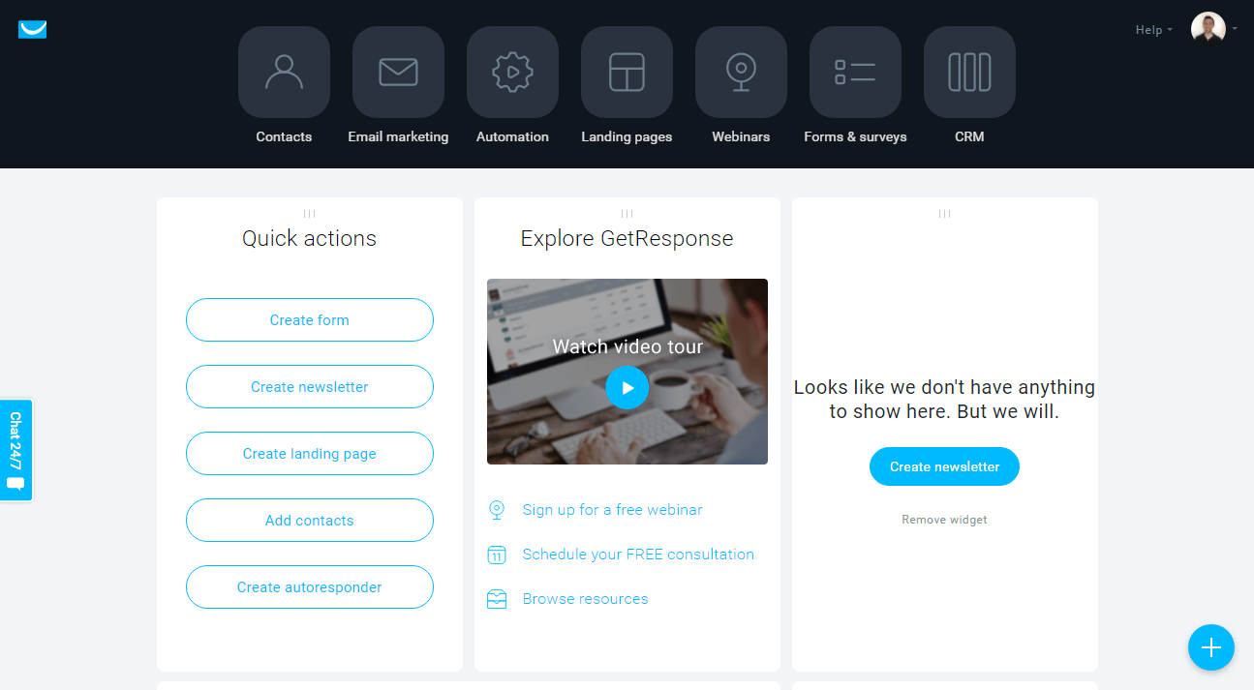This screenshot has height=690, width=1254.
Task: Grab the Quick actions widget drag handle
Action: coord(310,214)
